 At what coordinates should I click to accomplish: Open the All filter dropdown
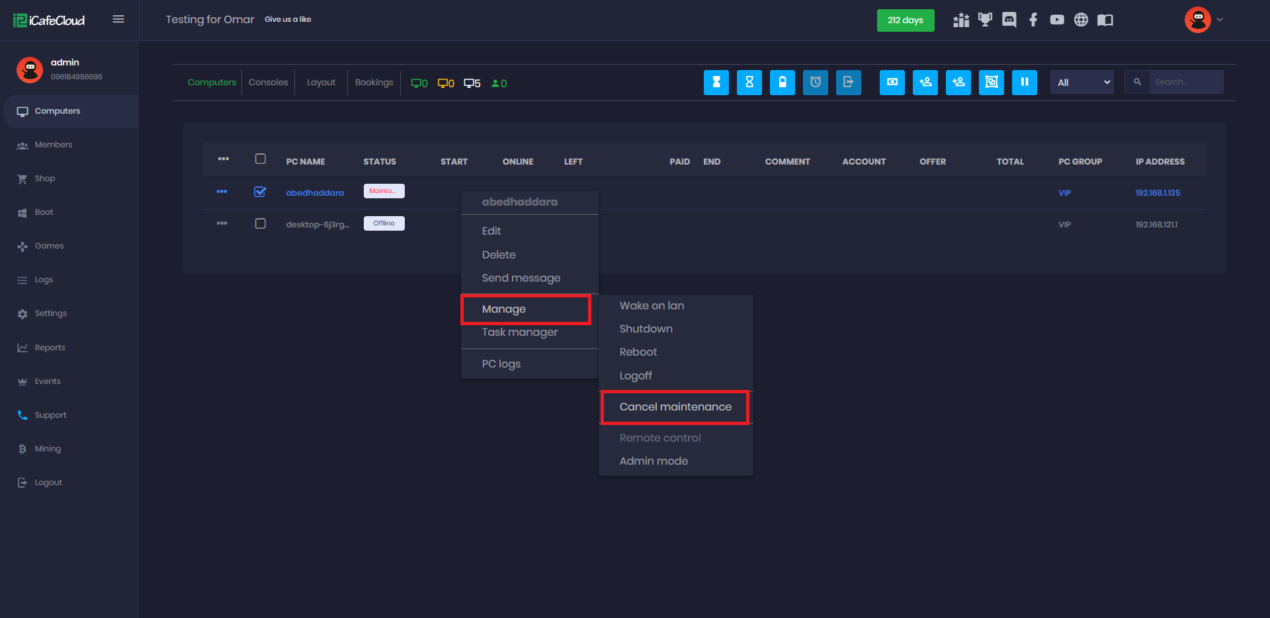click(1081, 83)
